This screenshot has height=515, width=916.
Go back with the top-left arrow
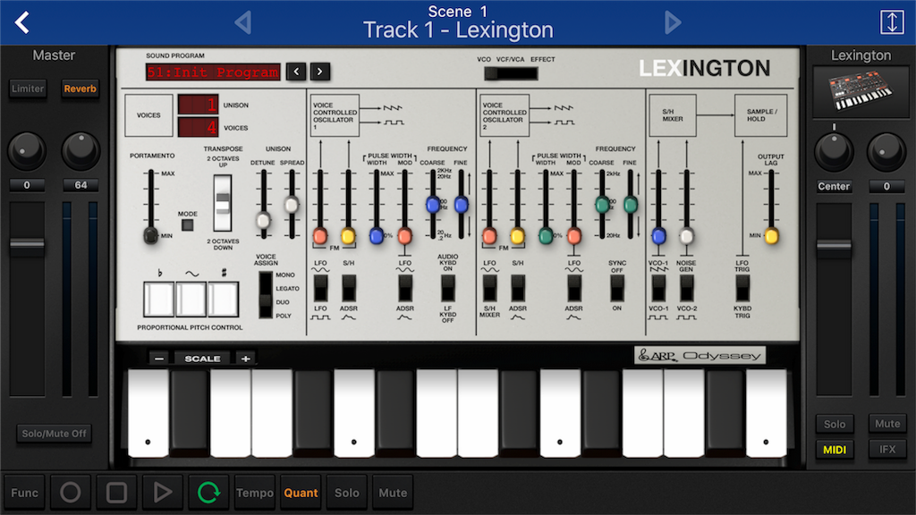(x=22, y=22)
